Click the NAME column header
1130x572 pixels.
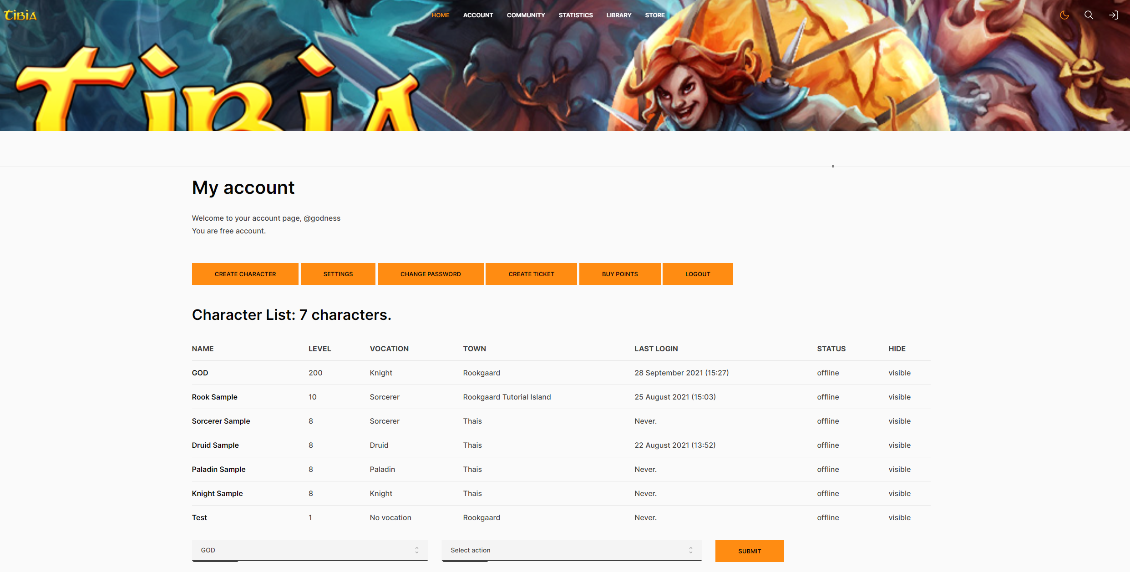[203, 349]
